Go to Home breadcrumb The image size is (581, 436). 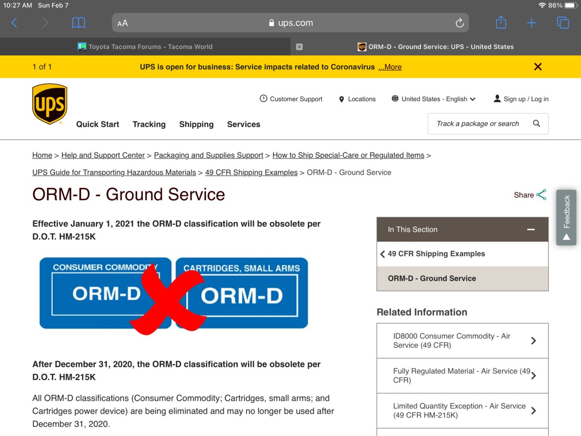42,155
